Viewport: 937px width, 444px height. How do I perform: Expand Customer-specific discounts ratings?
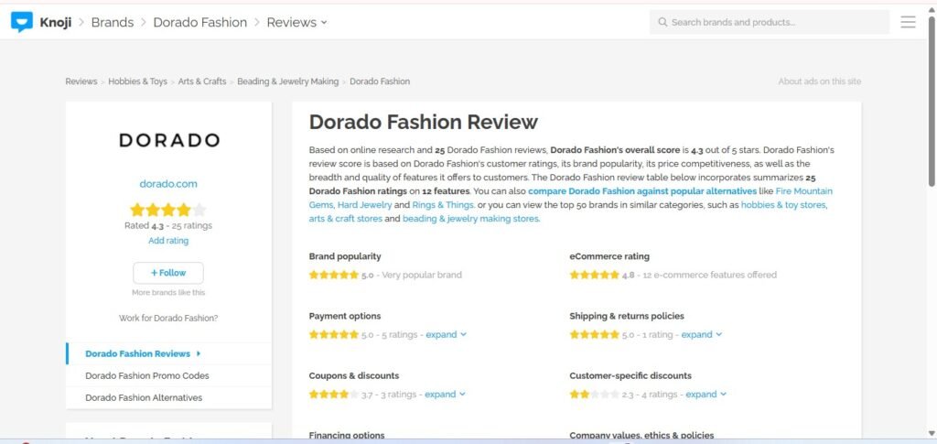[x=705, y=395]
